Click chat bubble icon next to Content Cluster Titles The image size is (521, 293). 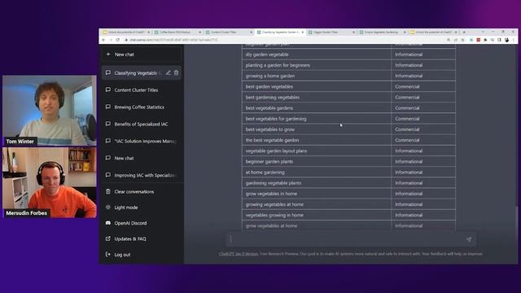[108, 90]
